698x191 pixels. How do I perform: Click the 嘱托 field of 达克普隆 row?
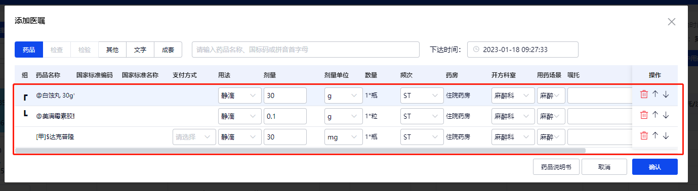(600, 137)
